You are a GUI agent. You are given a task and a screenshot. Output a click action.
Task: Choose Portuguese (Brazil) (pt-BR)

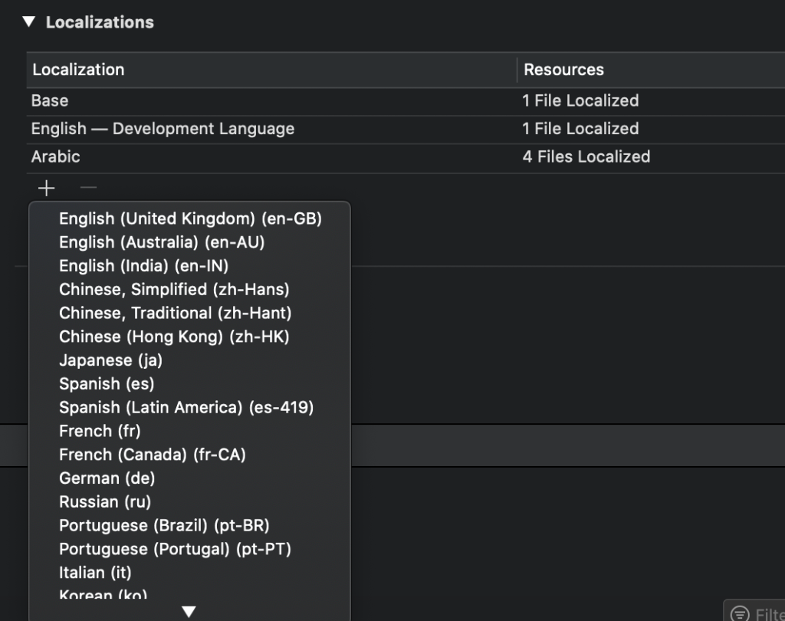click(x=190, y=525)
